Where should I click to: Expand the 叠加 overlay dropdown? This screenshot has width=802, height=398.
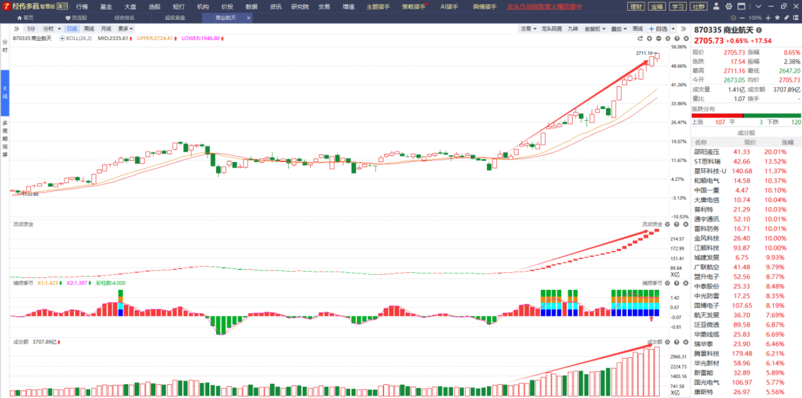(619, 29)
